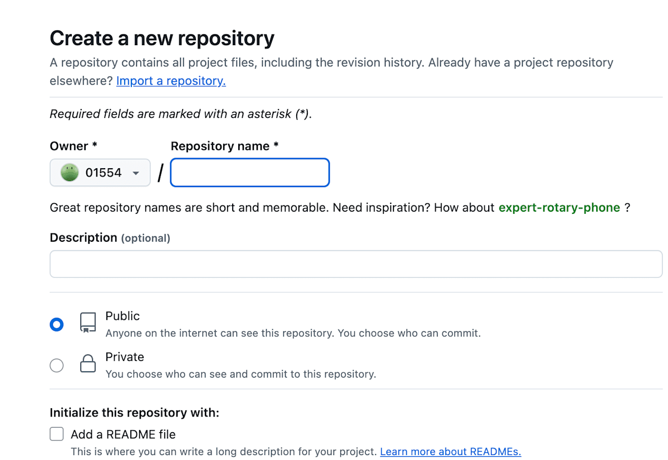Image resolution: width=668 pixels, height=460 pixels.
Task: Click the Private option label text
Action: tap(125, 357)
